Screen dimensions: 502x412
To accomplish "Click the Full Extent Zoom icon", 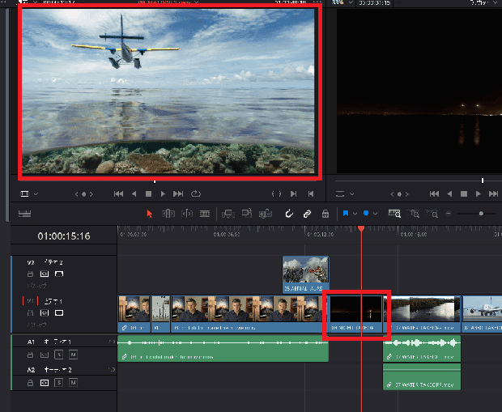I will coord(394,214).
